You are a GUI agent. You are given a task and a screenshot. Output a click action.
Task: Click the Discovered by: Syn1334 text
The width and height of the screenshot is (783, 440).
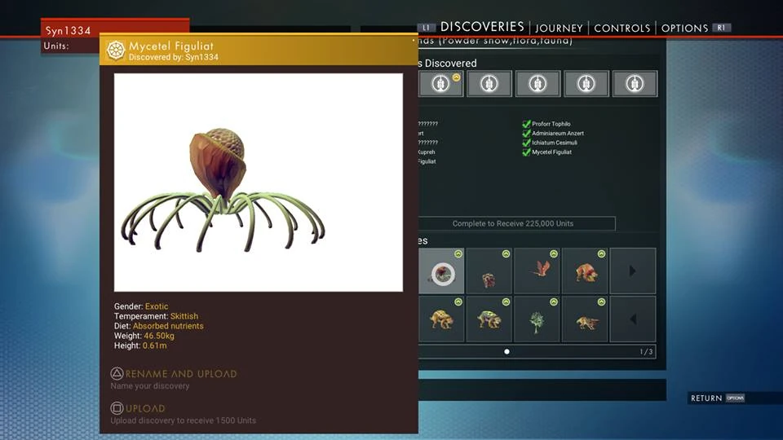point(173,57)
